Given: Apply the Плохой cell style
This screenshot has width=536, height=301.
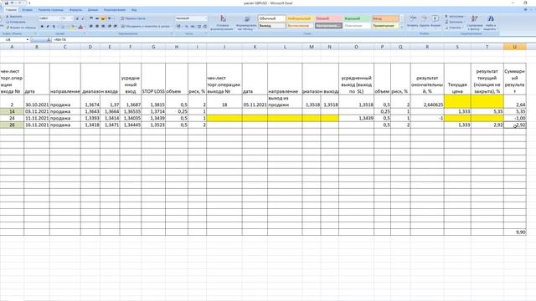Looking at the screenshot, I should coord(328,18).
